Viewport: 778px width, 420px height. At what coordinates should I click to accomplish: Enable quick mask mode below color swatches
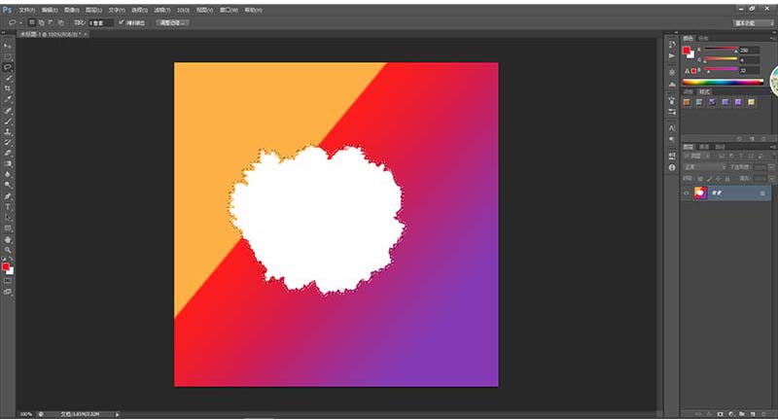[8, 280]
